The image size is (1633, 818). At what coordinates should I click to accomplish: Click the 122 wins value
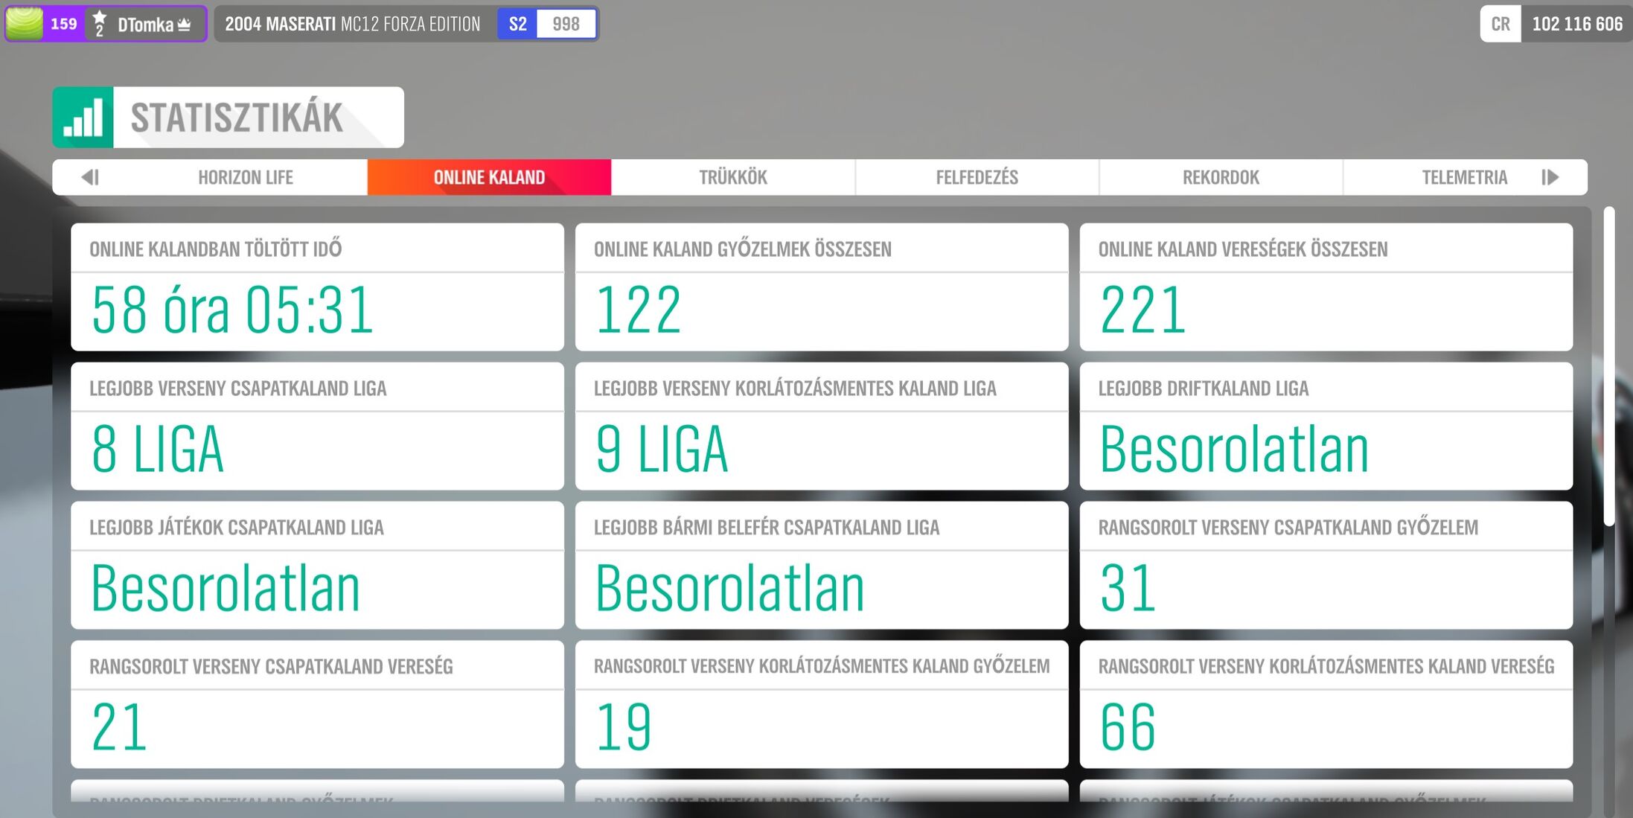[638, 310]
